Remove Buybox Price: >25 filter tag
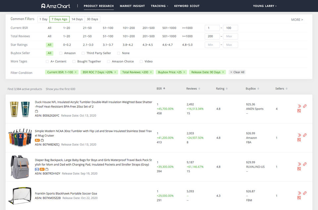 point(185,72)
